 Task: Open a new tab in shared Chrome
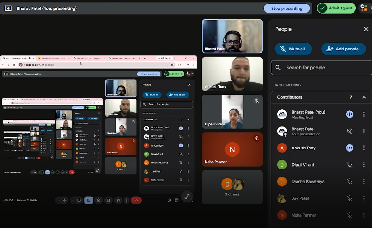(145, 58)
